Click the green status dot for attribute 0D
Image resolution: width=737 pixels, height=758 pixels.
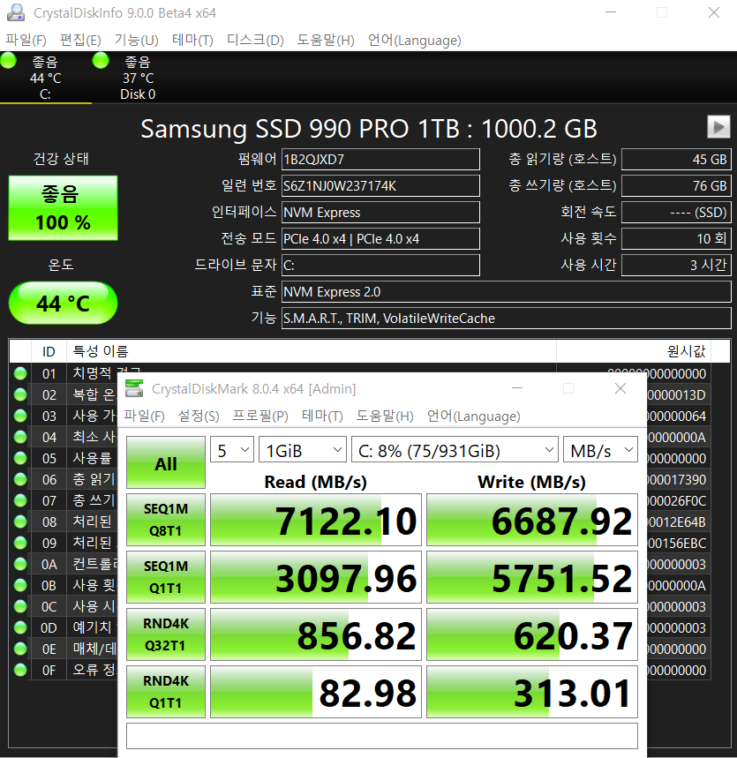tap(20, 628)
